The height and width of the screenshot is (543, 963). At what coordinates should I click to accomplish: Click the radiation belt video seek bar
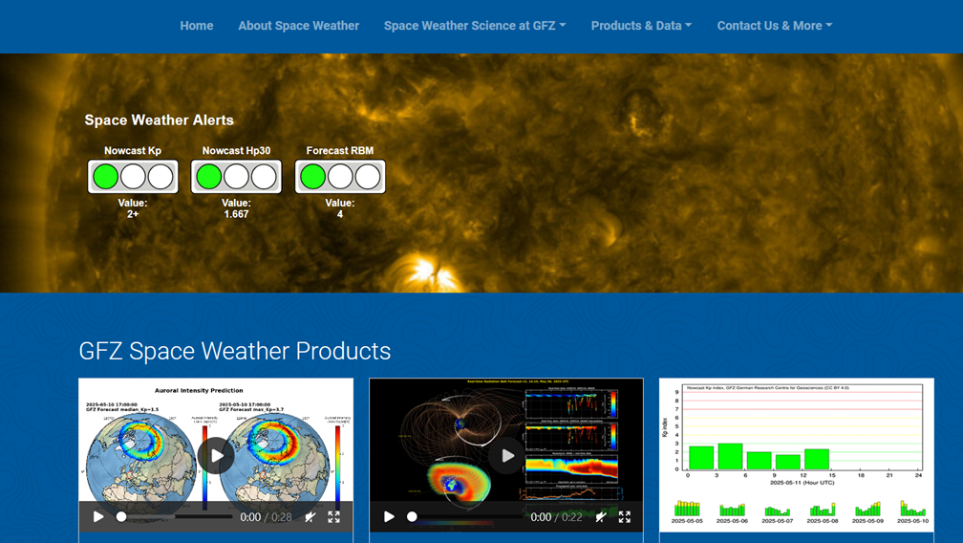[466, 516]
